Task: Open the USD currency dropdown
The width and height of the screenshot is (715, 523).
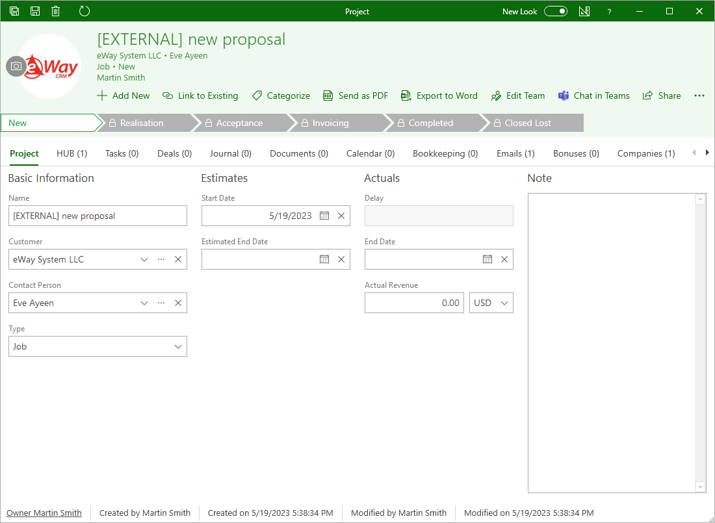Action: [491, 303]
